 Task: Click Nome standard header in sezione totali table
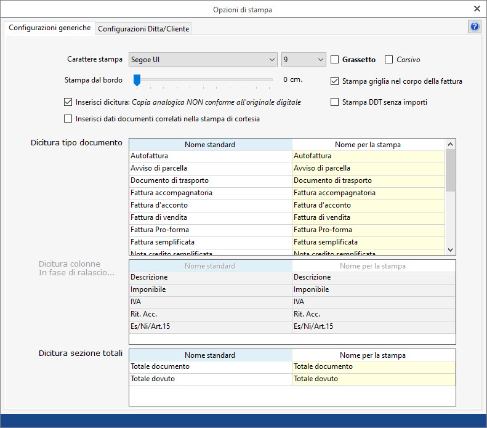click(x=211, y=355)
